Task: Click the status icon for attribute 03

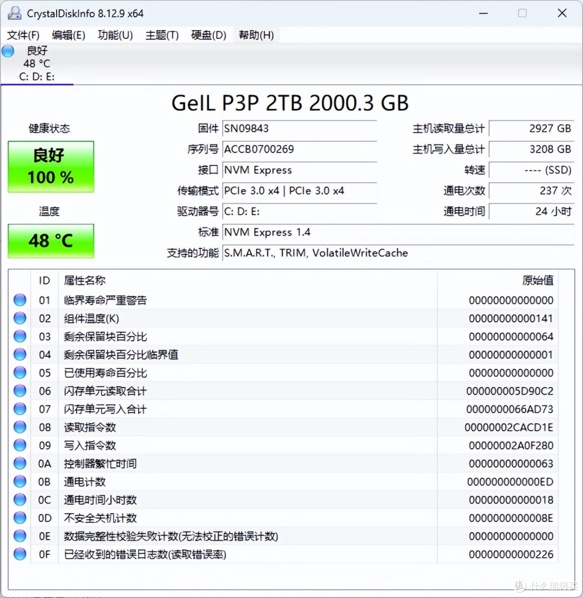Action: (20, 336)
